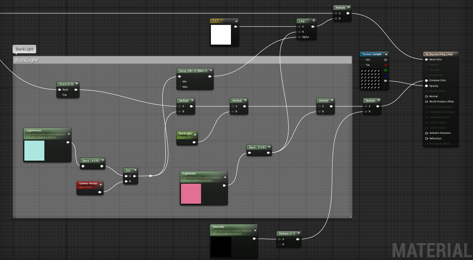Viewport: 473px width, 260px height.
Task: Click the Lerp node's output pin
Action: click(313, 26)
